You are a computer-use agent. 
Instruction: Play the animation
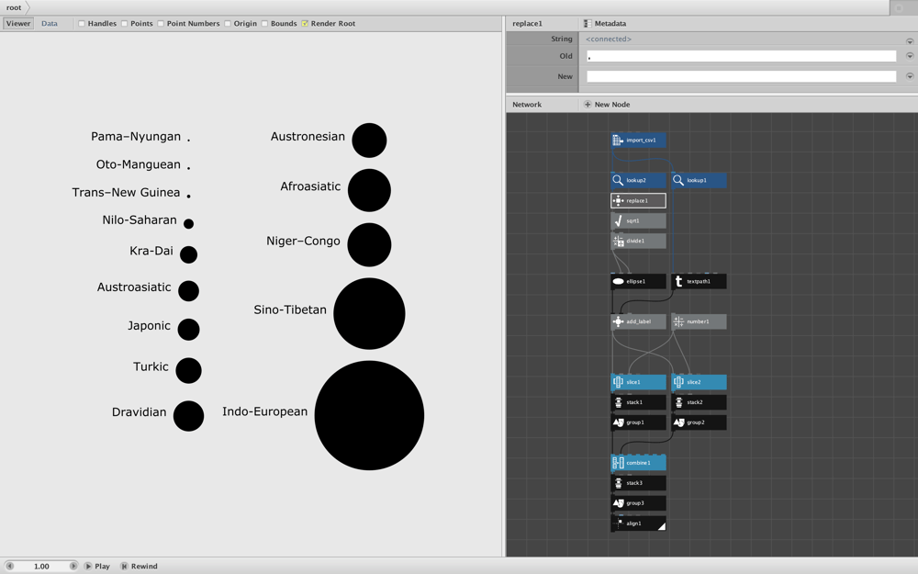click(97, 567)
